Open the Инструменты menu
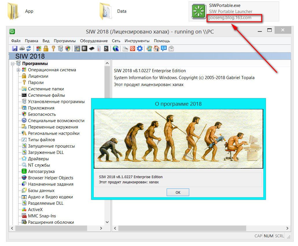Screen dimensions: 298x246 pos(137,41)
